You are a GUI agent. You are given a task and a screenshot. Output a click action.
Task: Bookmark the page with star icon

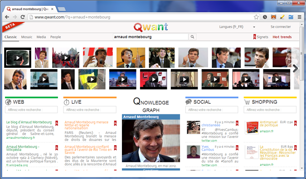[256, 17]
